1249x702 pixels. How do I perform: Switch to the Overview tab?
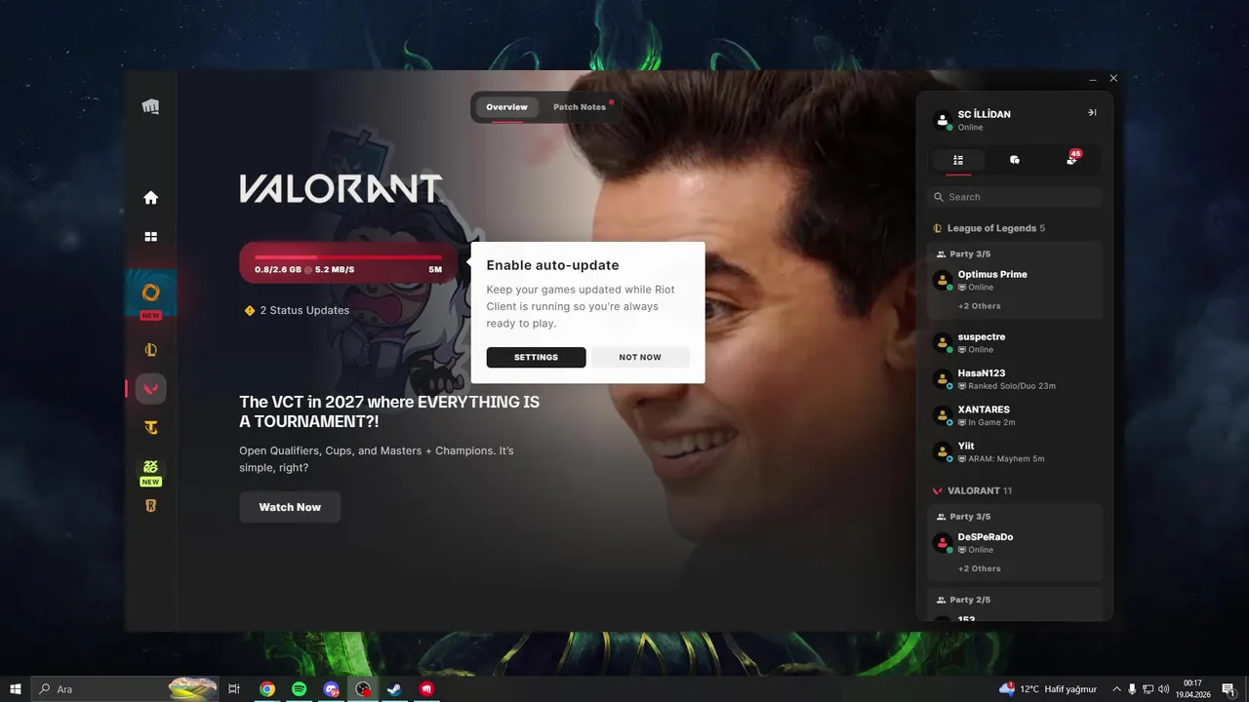tap(506, 107)
